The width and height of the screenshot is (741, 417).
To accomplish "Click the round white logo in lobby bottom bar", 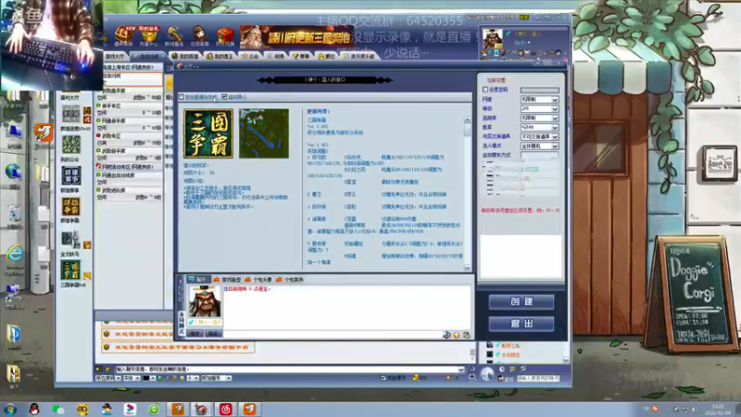I will tap(487, 374).
